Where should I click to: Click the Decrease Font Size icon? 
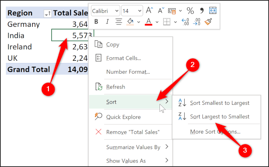[x=161, y=10]
